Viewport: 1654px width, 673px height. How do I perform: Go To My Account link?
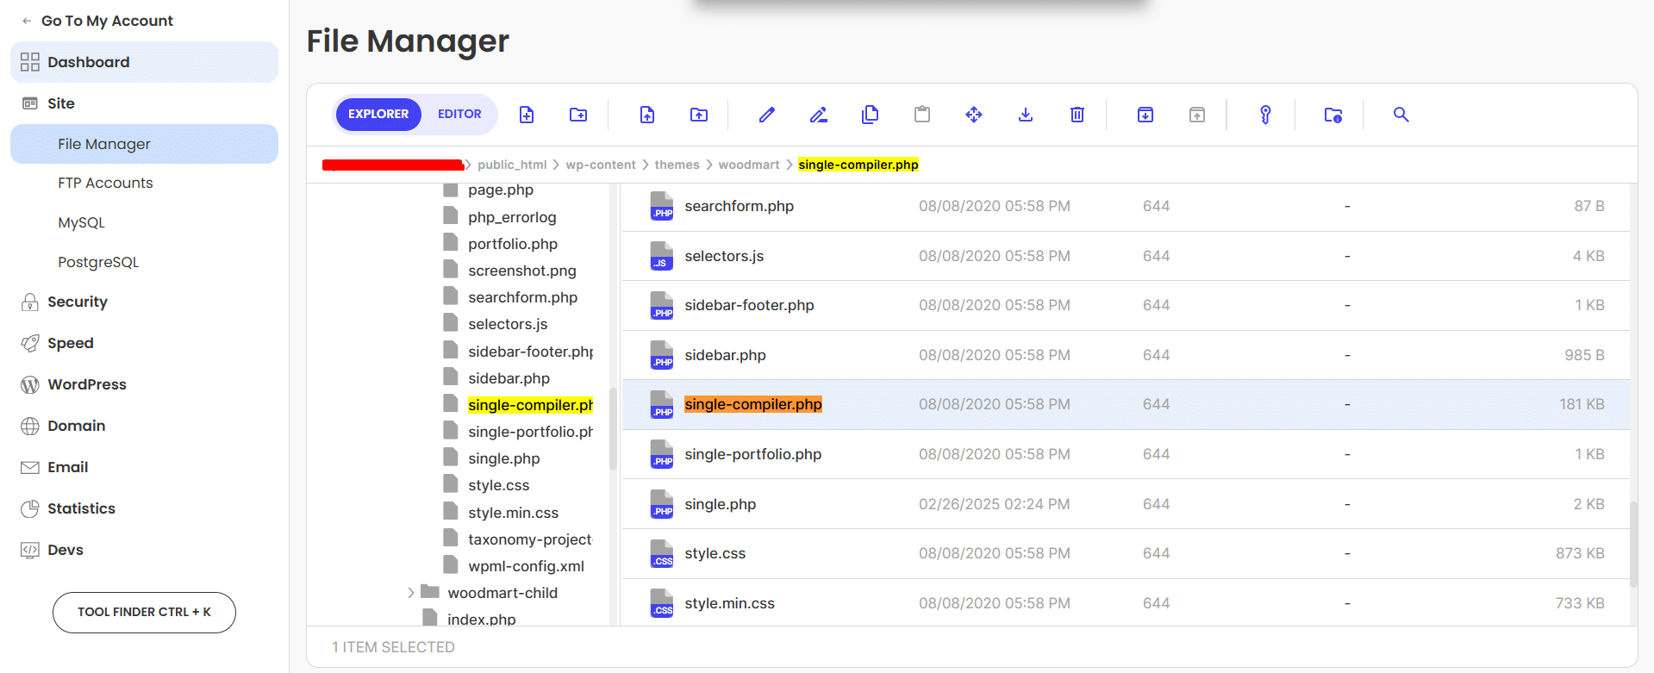[x=107, y=21]
